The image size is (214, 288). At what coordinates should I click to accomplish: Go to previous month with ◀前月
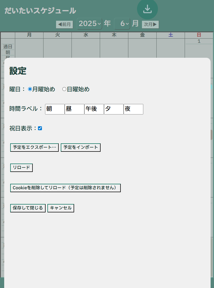click(x=64, y=24)
